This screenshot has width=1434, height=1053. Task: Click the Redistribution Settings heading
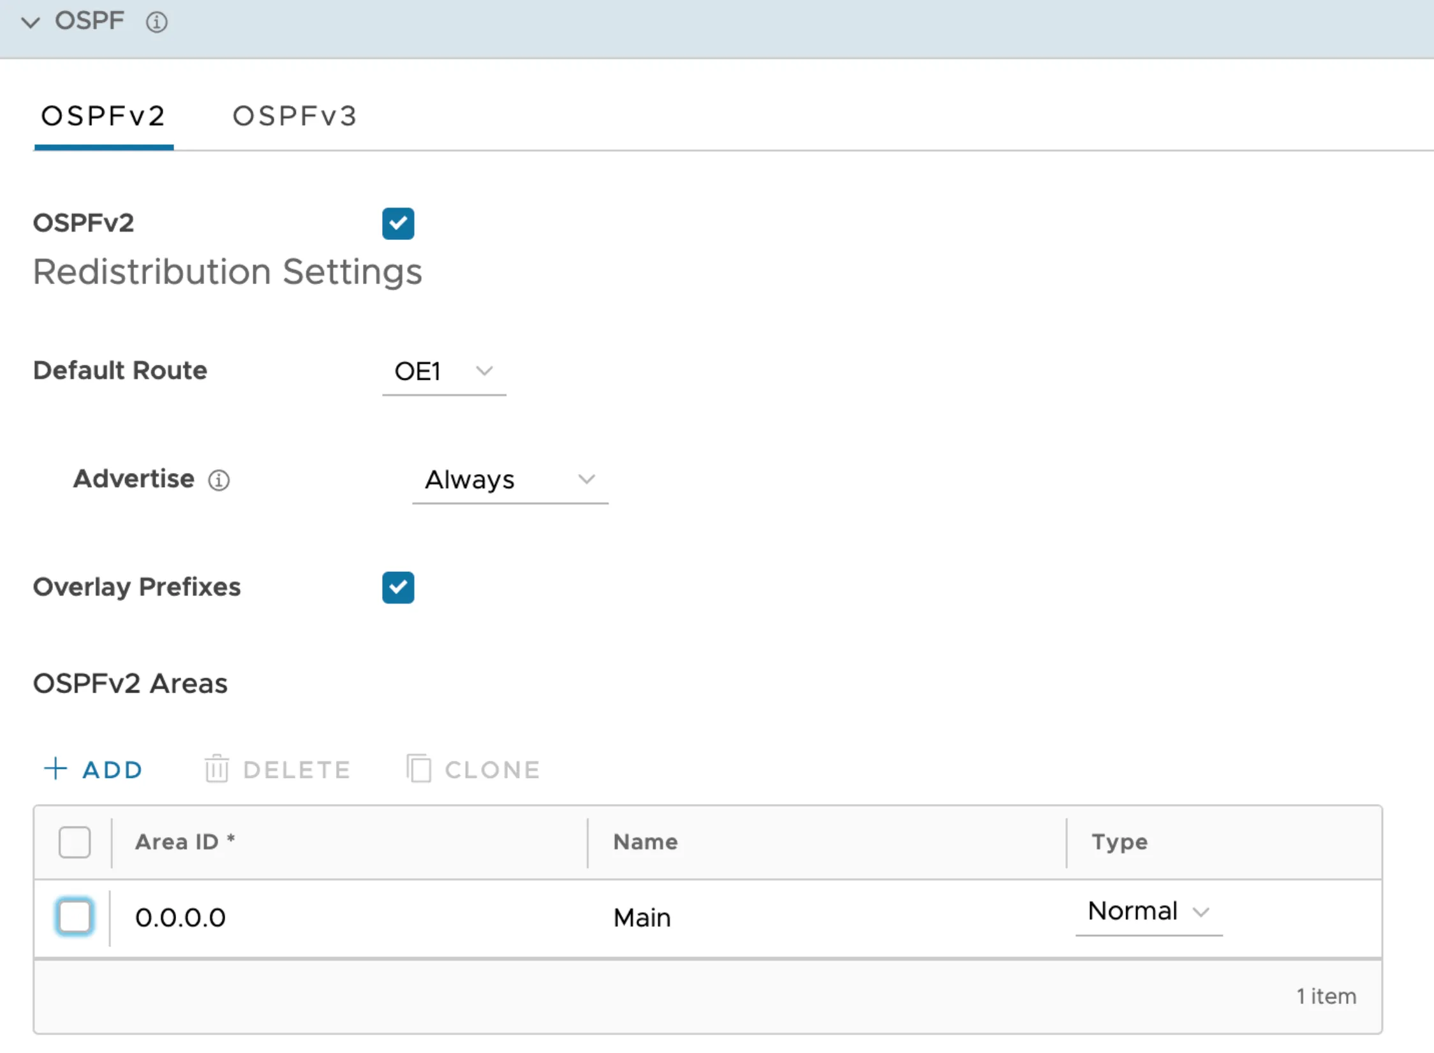228,273
